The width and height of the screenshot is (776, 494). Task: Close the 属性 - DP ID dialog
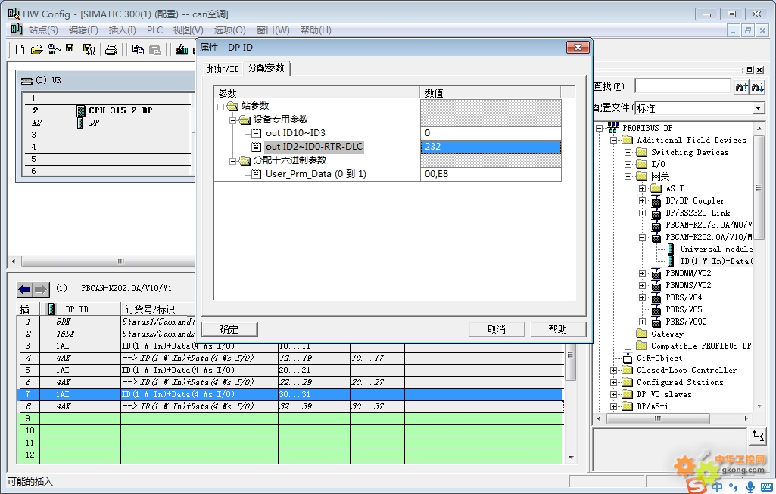tap(578, 48)
